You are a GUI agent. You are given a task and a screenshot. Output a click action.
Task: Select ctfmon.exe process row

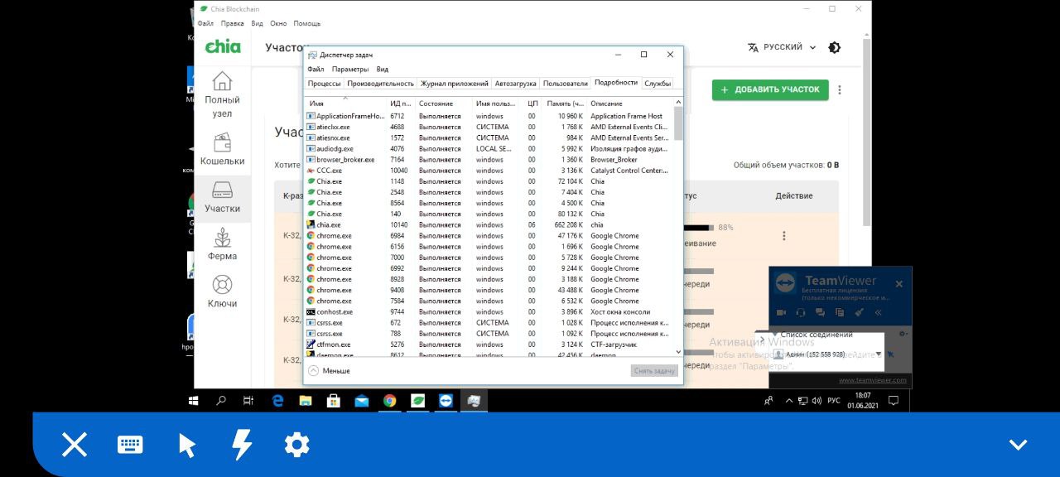[489, 344]
